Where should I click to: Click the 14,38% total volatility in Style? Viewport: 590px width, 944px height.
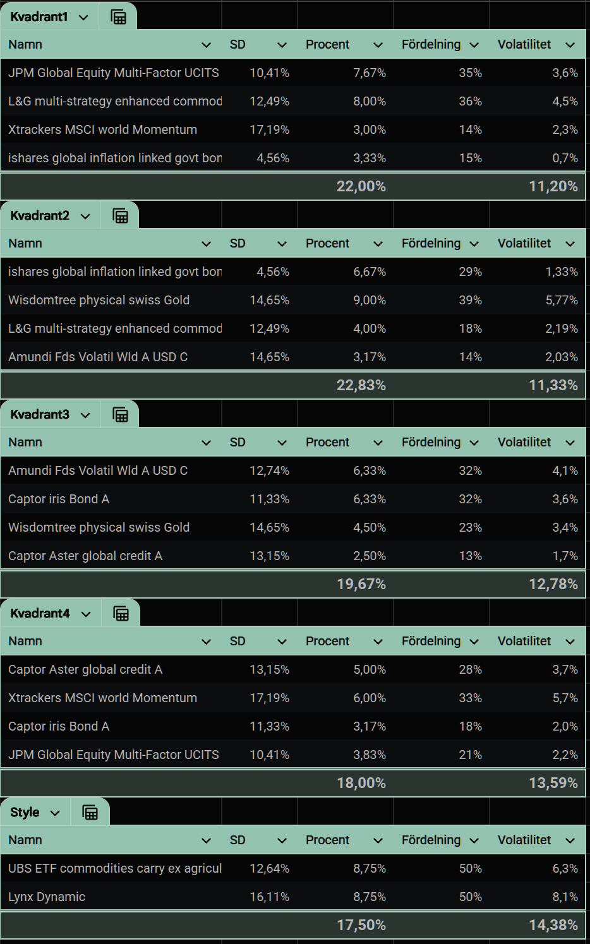(x=553, y=926)
